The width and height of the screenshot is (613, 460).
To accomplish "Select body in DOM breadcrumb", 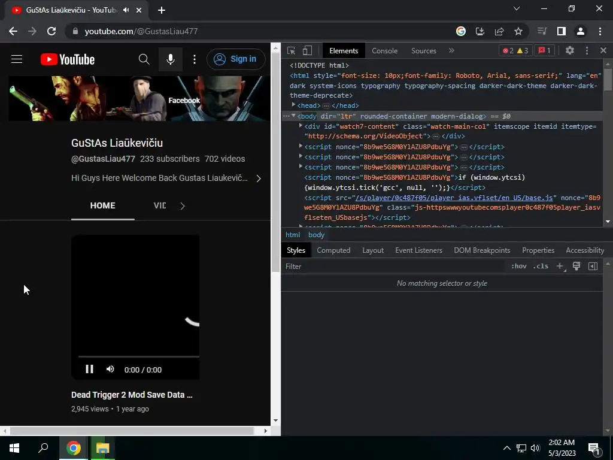I will (x=316, y=235).
